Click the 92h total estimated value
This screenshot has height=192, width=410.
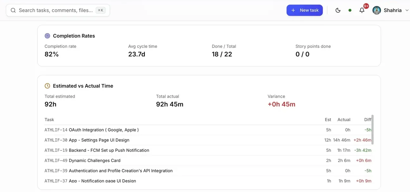pos(51,104)
